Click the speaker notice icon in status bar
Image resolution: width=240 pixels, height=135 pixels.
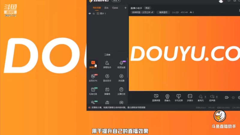tap(89, 107)
